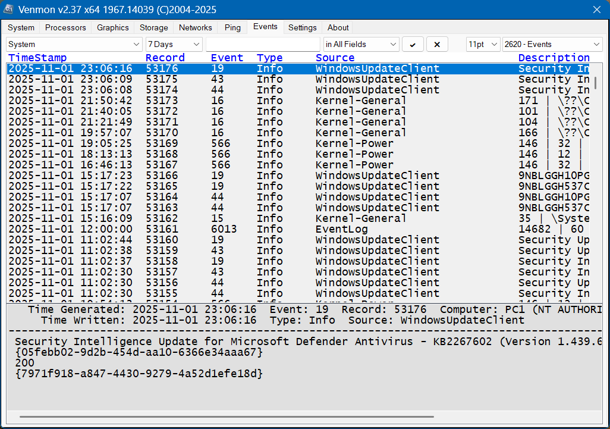
Task: Select the Ping tab
Action: click(x=232, y=27)
